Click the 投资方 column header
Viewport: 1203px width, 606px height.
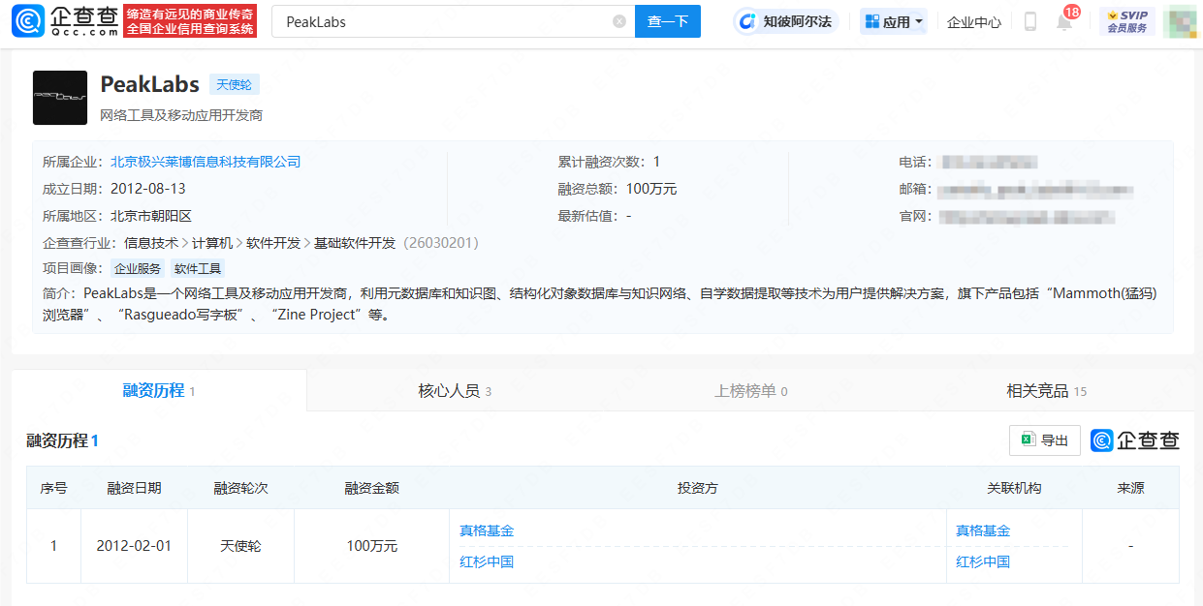698,488
